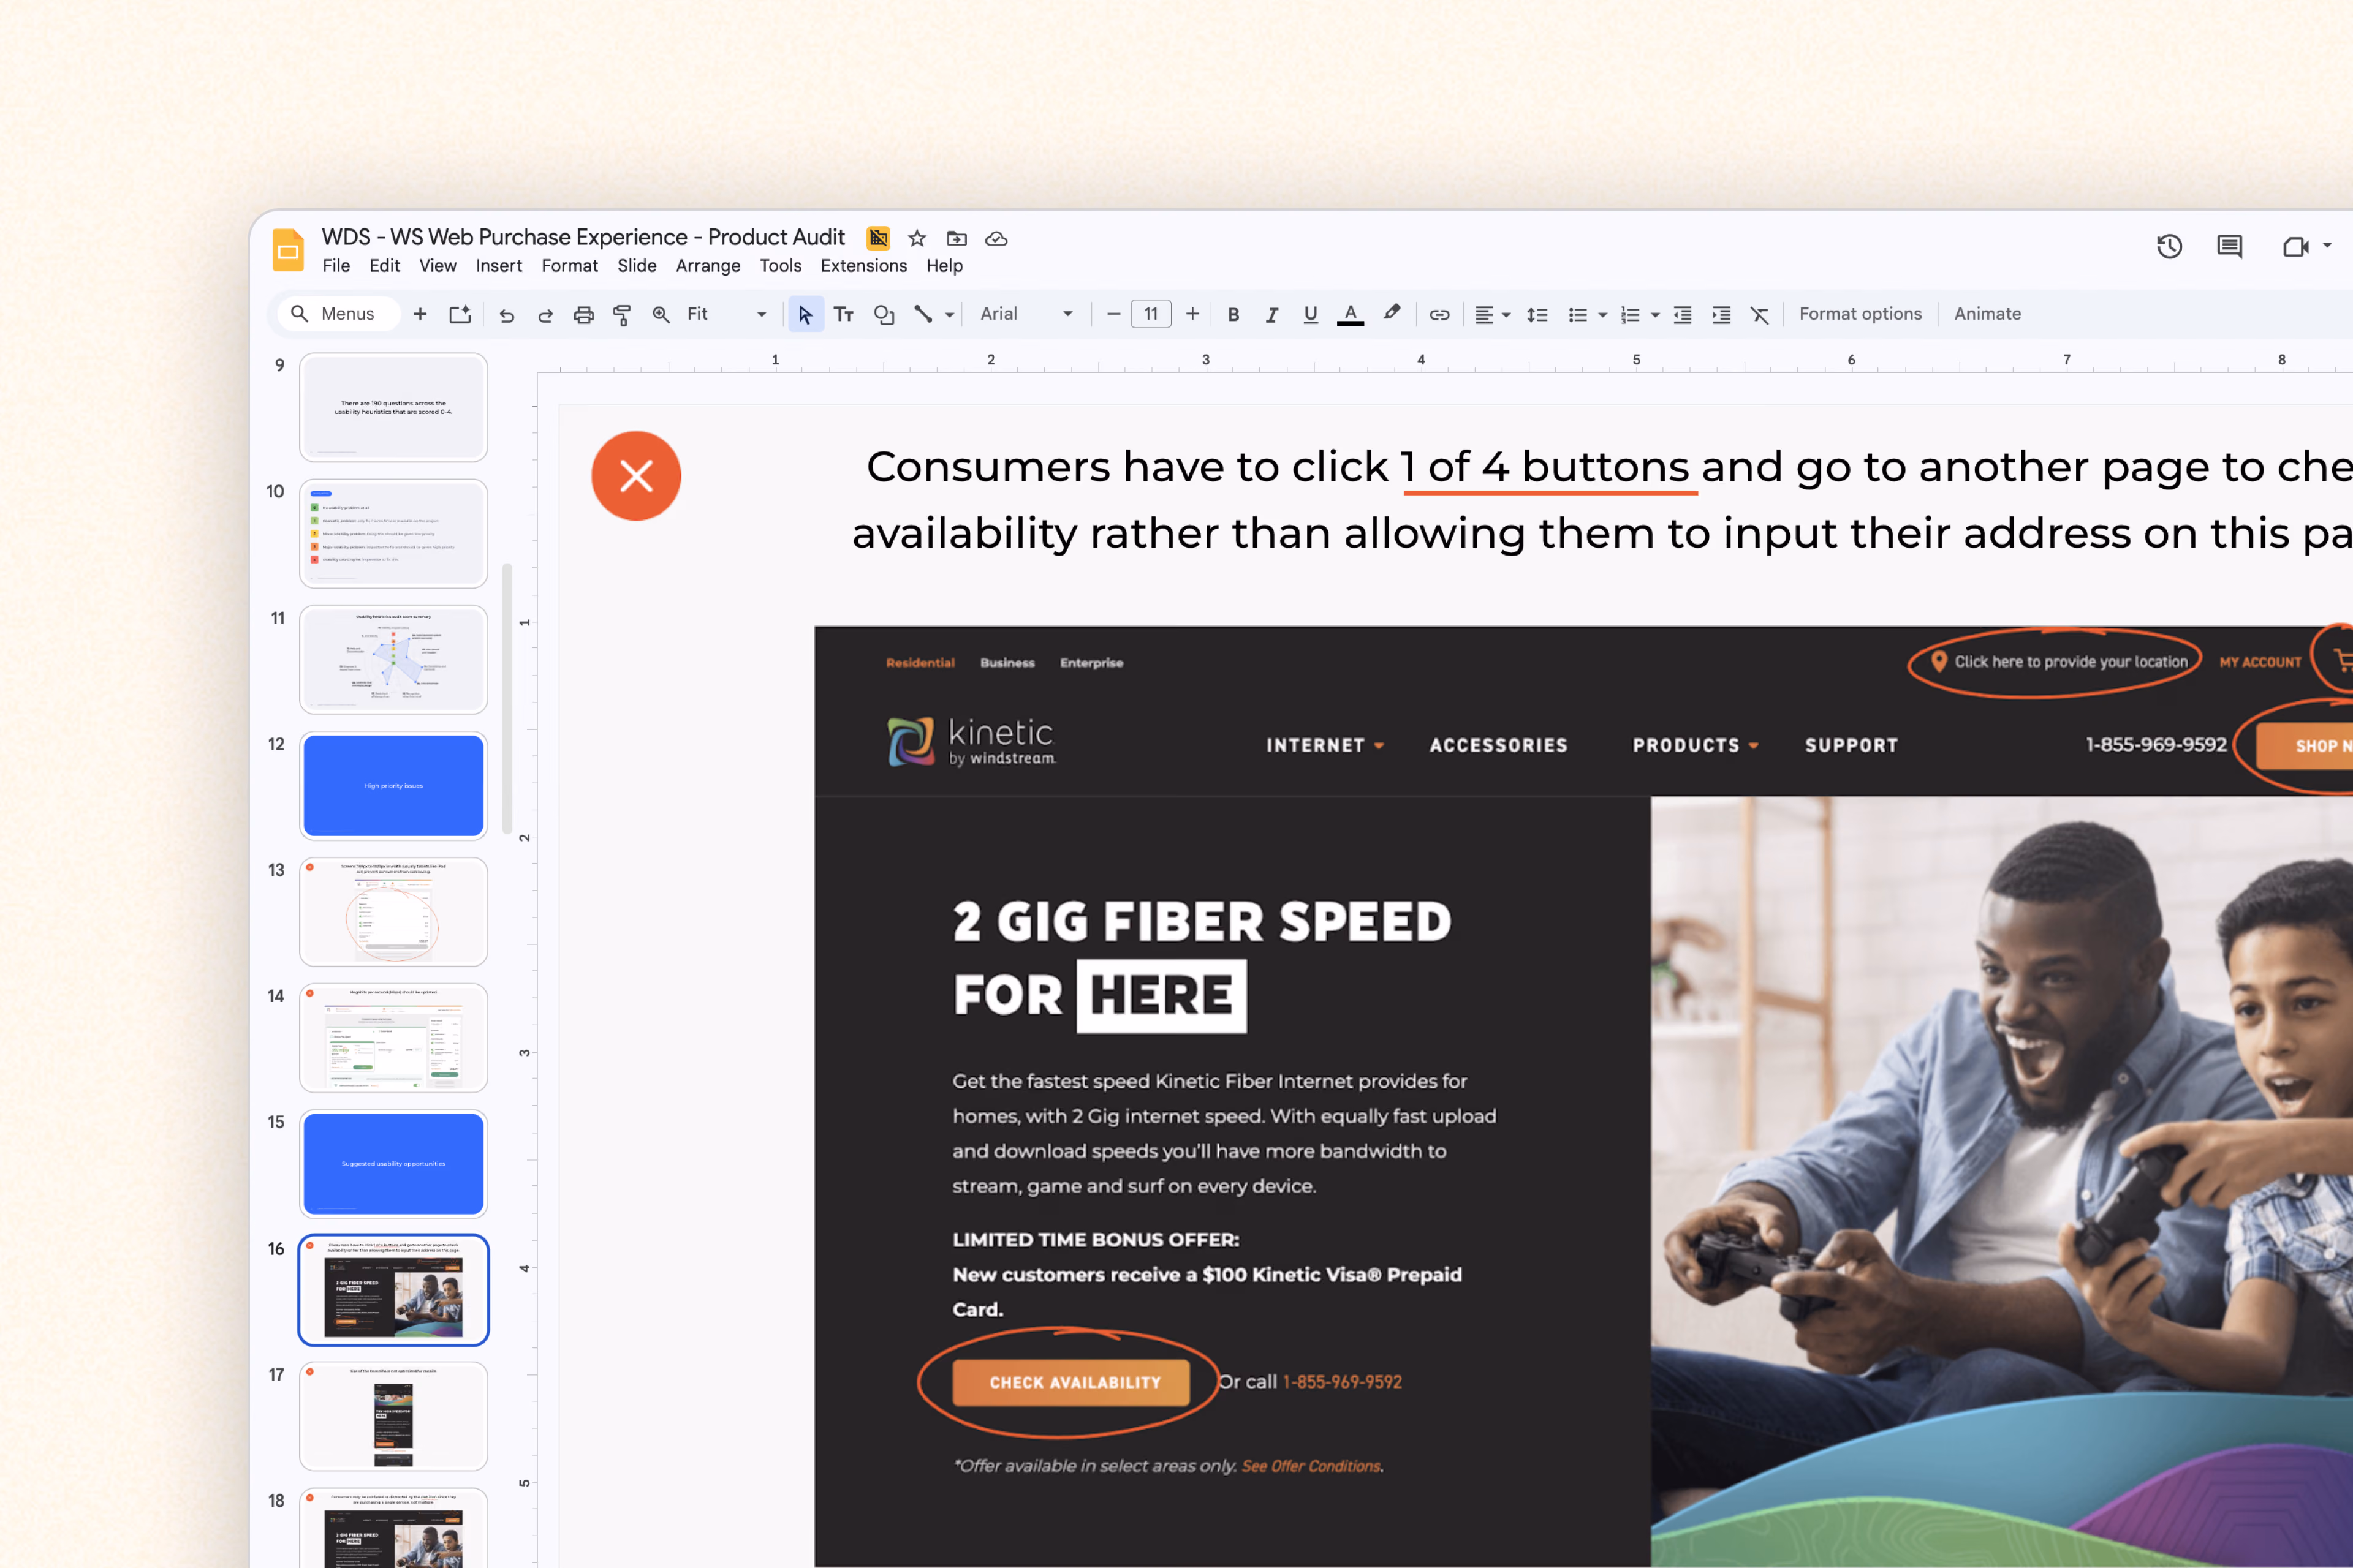This screenshot has width=2353, height=1568.
Task: Open the numbered list dropdown arrow
Action: coord(1654,315)
